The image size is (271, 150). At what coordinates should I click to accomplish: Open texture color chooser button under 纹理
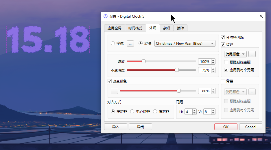[x=252, y=54]
